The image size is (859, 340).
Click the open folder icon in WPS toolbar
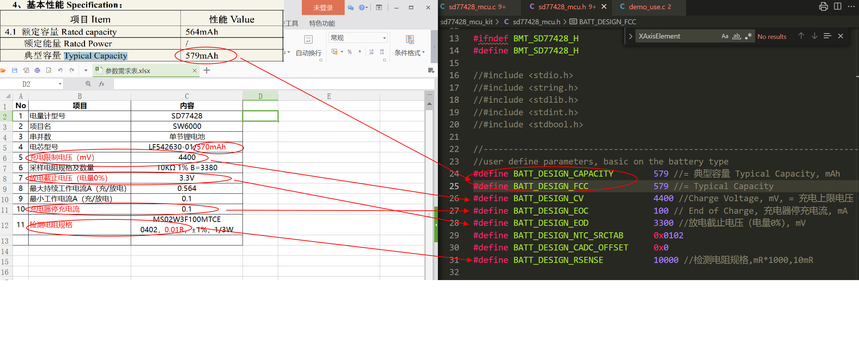[x=3, y=70]
